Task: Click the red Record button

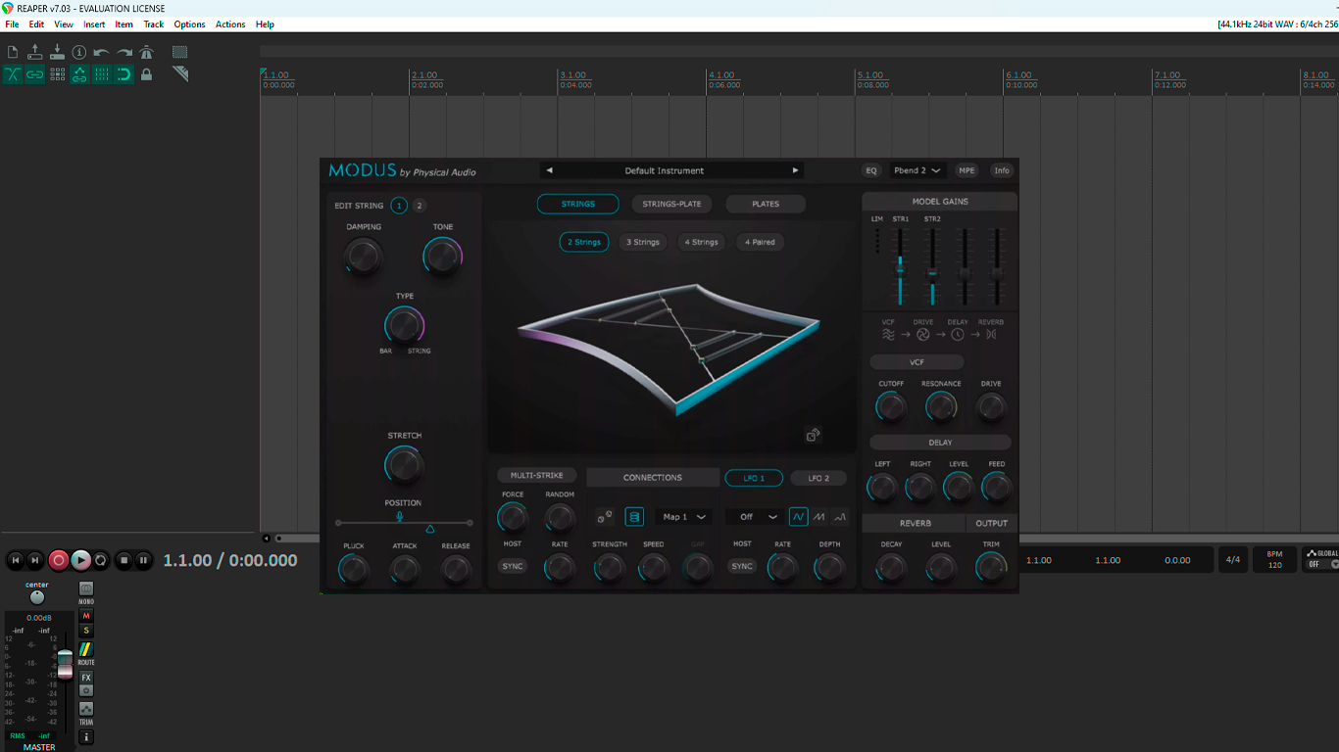Action: coord(59,560)
